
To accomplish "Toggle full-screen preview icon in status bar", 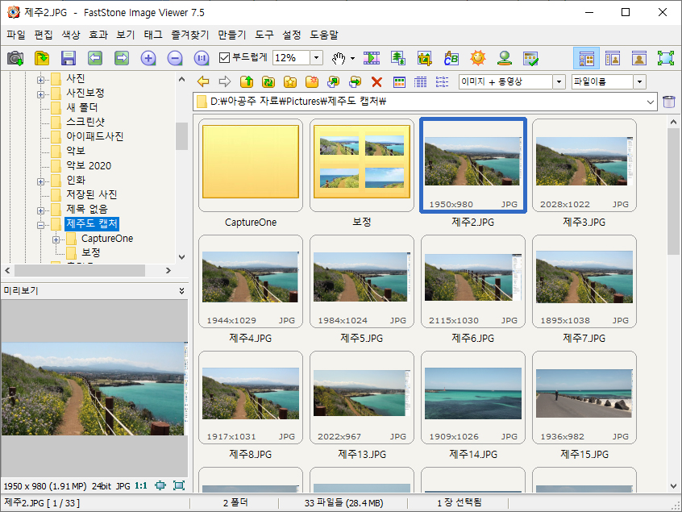I will tap(179, 485).
